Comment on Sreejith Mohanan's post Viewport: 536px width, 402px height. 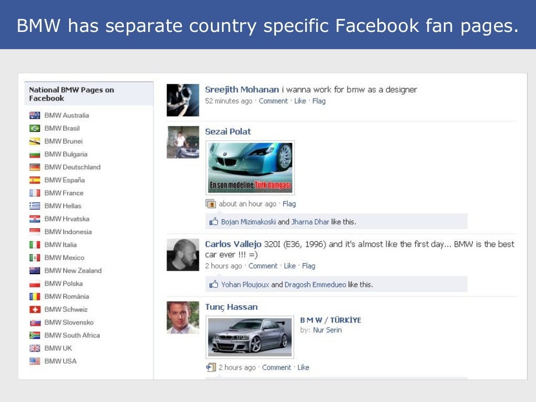tap(273, 101)
